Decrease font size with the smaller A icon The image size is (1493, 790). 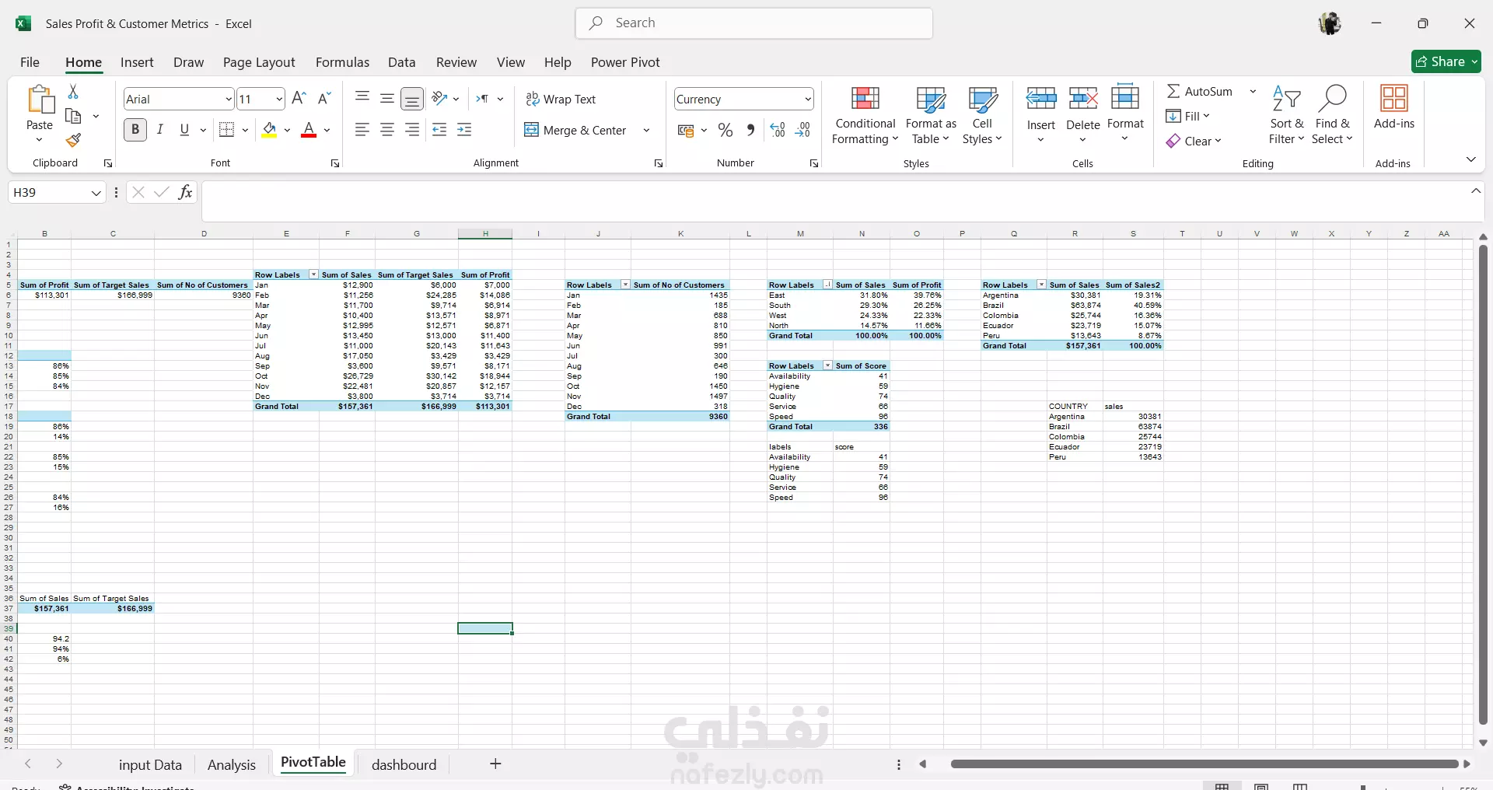coord(325,99)
